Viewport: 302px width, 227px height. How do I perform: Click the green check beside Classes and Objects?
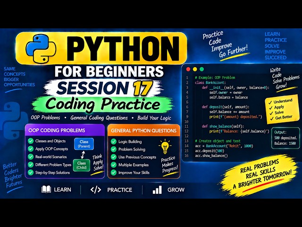coord(31,141)
